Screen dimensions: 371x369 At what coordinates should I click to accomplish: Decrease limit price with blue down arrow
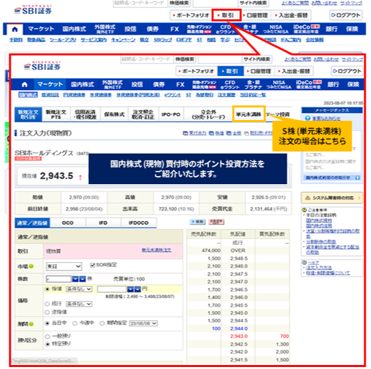point(130,289)
